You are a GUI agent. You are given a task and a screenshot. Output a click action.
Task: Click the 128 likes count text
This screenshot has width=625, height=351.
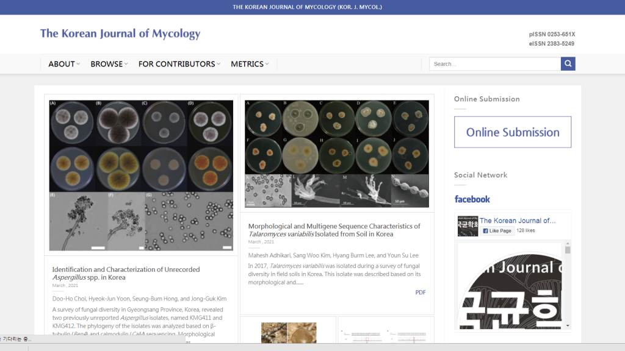pyautogui.click(x=526, y=230)
